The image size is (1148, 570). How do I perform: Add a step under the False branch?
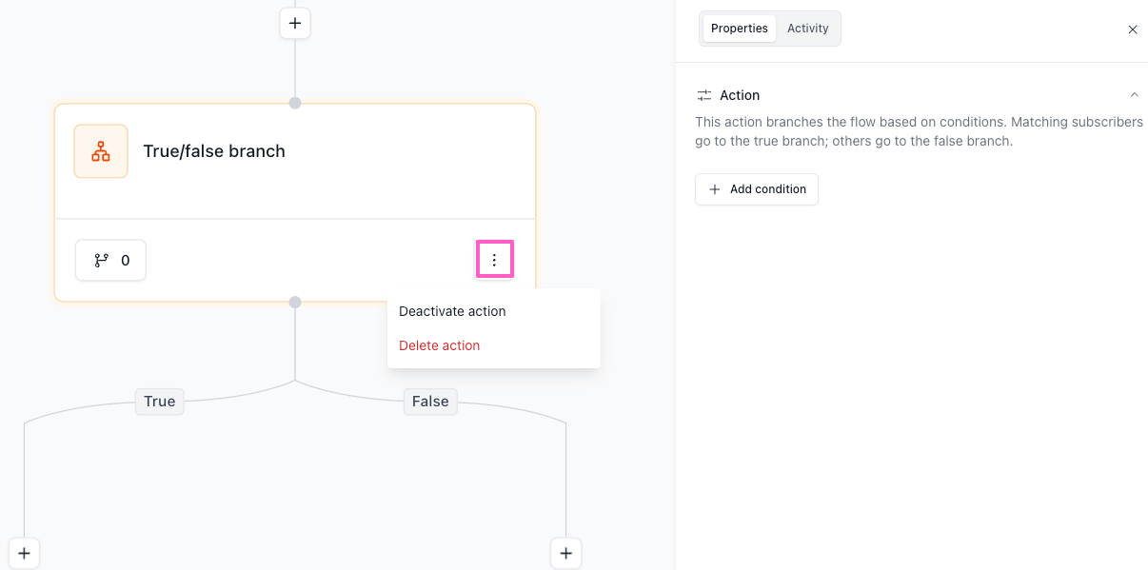(x=565, y=553)
